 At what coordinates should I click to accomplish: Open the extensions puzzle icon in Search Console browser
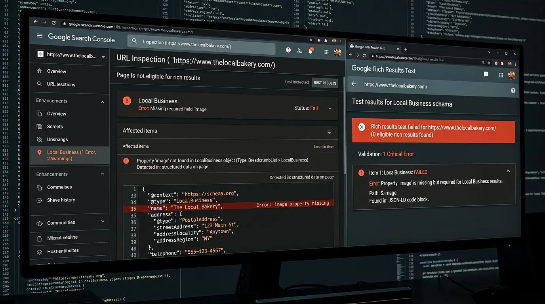pyautogui.click(x=326, y=40)
